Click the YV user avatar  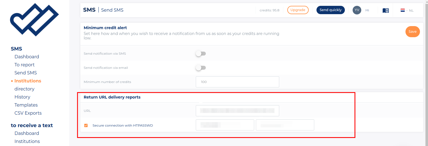click(357, 10)
